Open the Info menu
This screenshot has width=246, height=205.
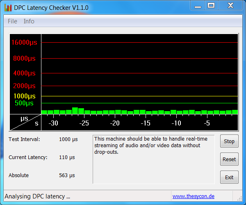(x=29, y=21)
